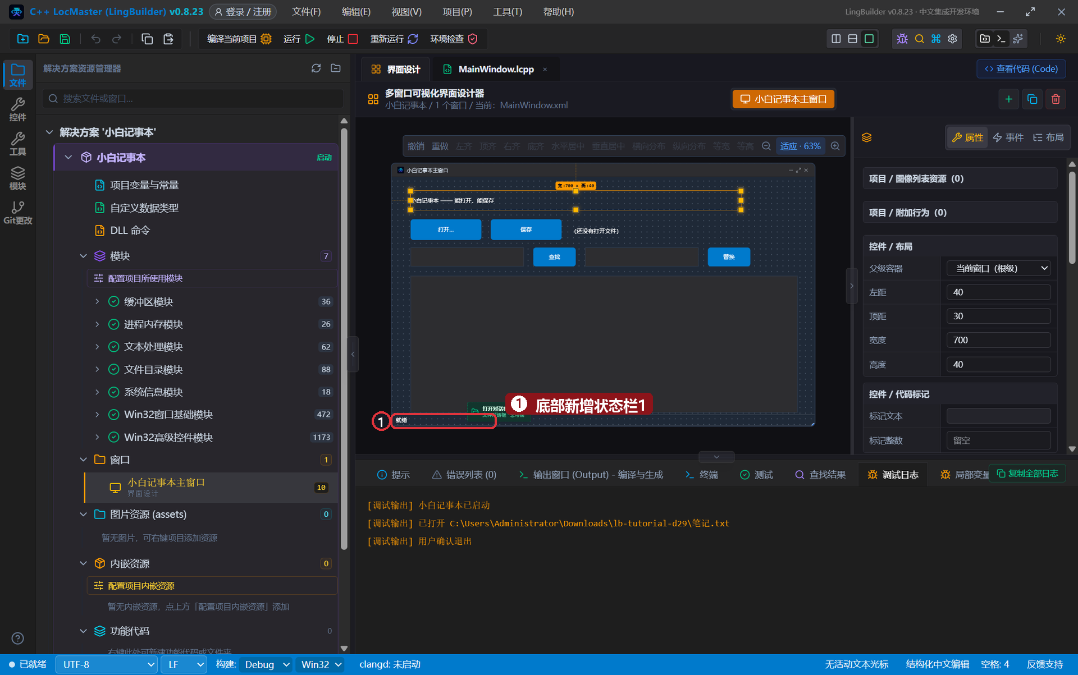This screenshot has width=1078, height=675.
Task: Open the 控件 sidebar panel
Action: pyautogui.click(x=17, y=109)
